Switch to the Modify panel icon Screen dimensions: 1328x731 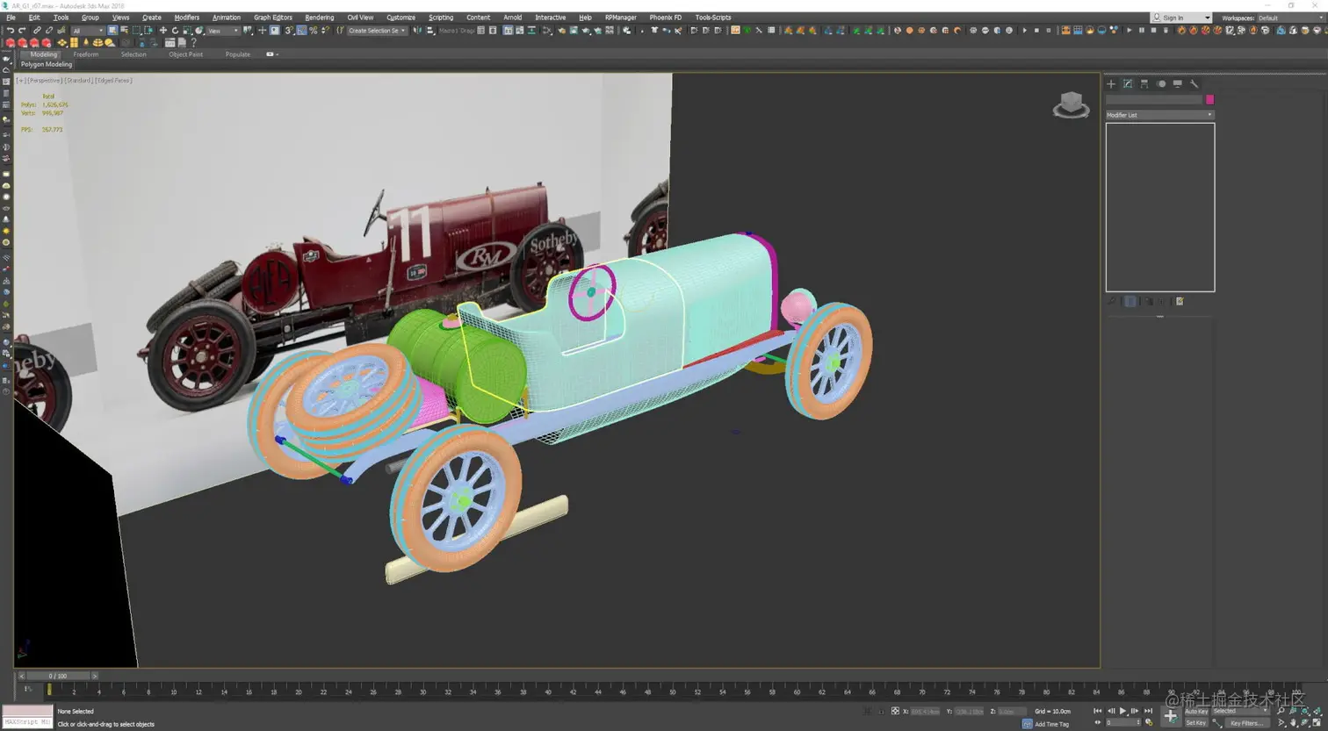click(1128, 84)
